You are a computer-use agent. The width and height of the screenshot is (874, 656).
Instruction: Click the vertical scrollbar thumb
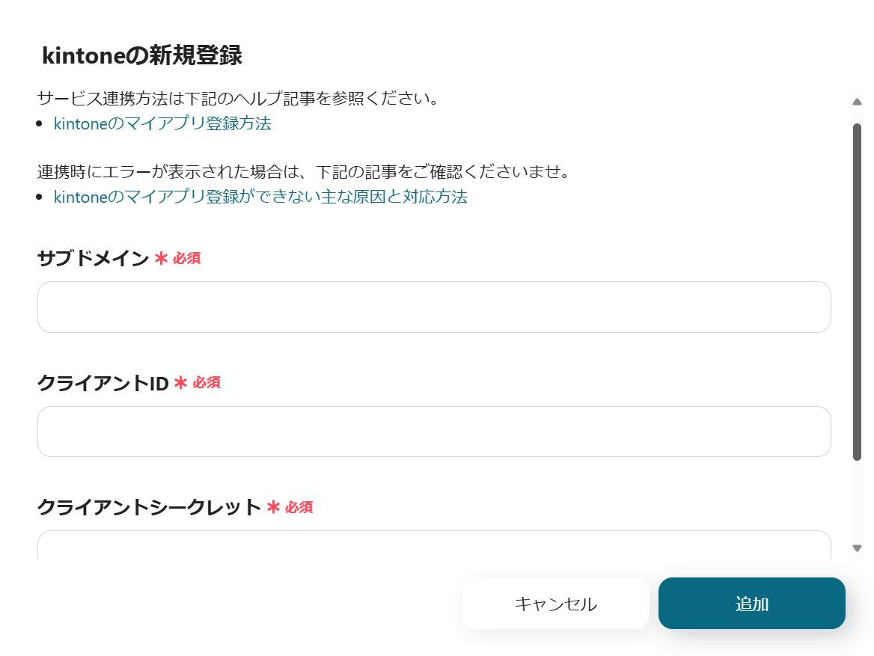858,292
